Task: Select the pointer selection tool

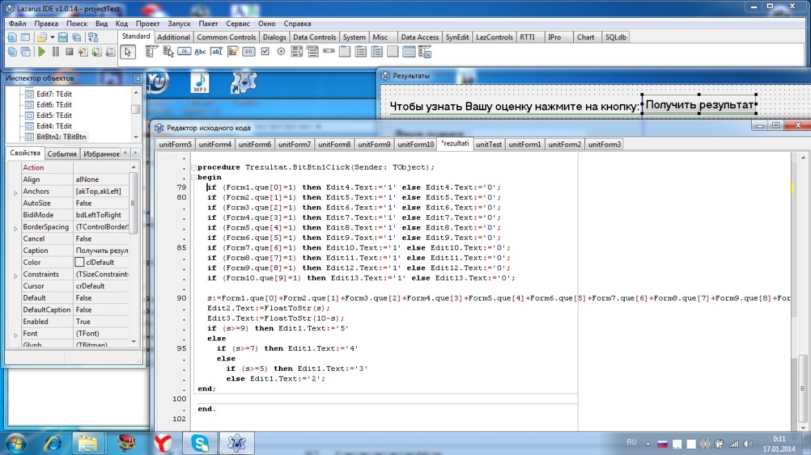Action: coord(127,52)
